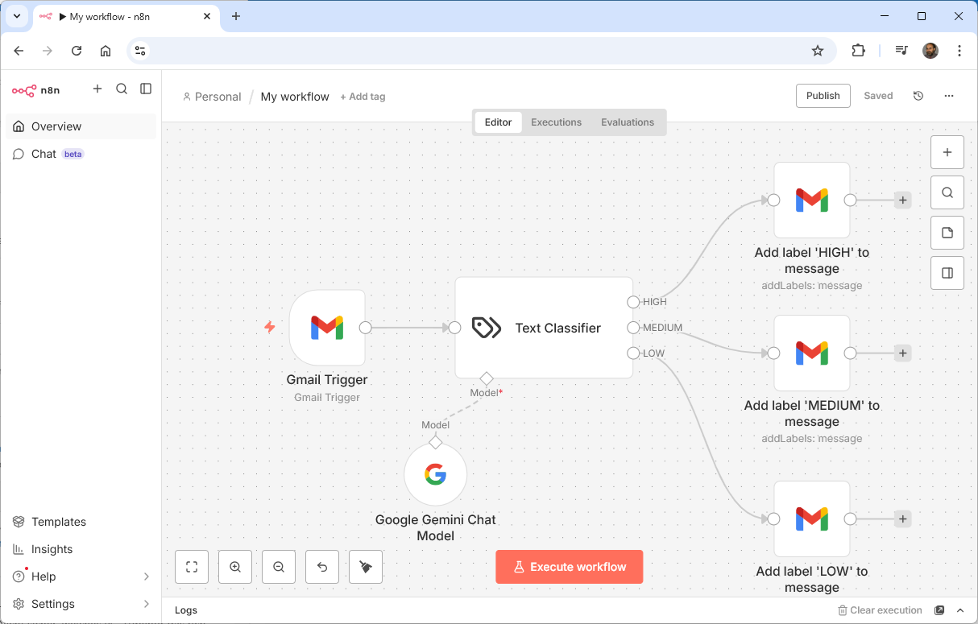Open the workflow three-dots menu
This screenshot has height=624, width=978.
tap(949, 96)
